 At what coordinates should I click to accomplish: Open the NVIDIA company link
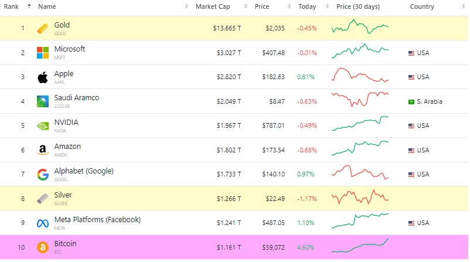66,123
